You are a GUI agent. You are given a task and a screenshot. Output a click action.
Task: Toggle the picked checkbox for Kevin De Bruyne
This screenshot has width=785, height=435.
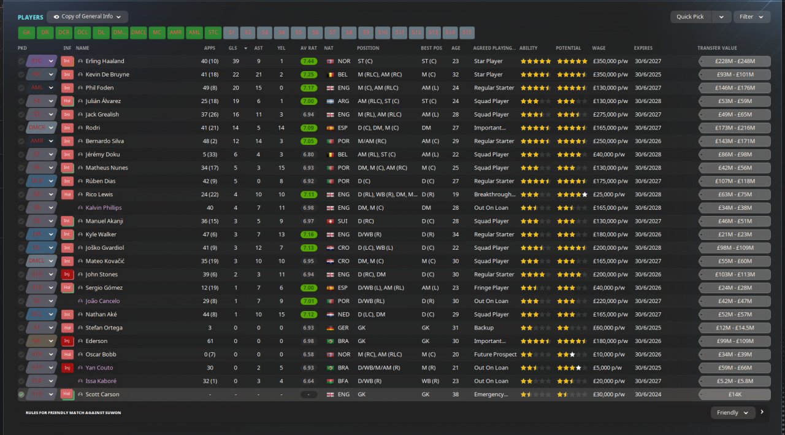point(21,75)
